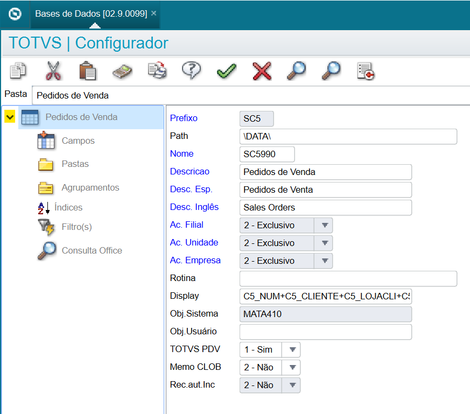The width and height of the screenshot is (470, 414).
Task: Open the TOTVS PDV dropdown
Action: [x=292, y=349]
